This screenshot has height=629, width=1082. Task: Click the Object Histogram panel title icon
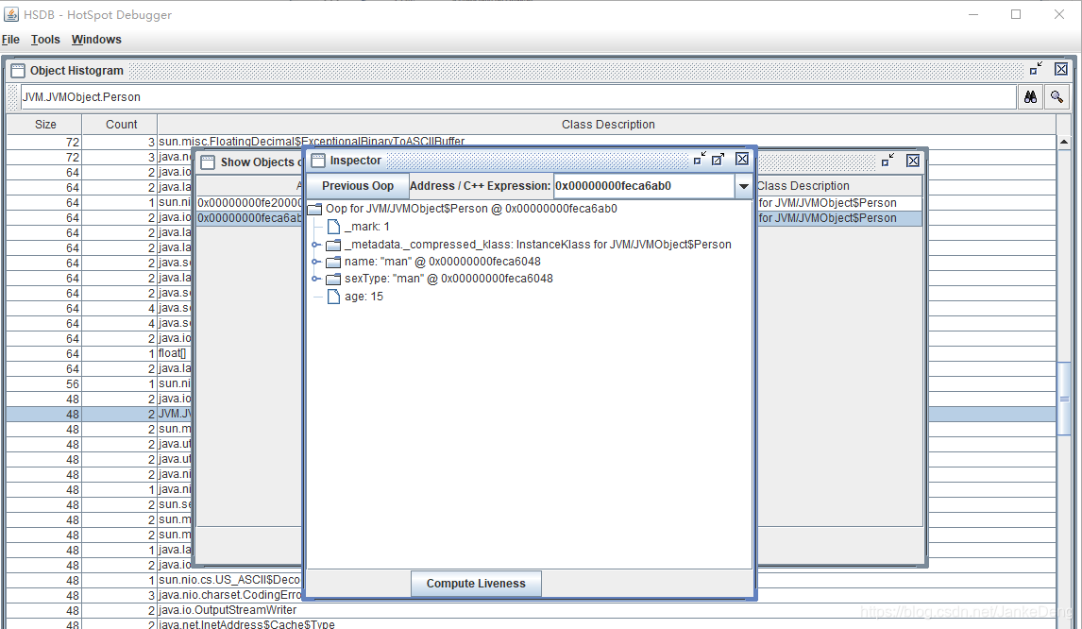tap(17, 71)
